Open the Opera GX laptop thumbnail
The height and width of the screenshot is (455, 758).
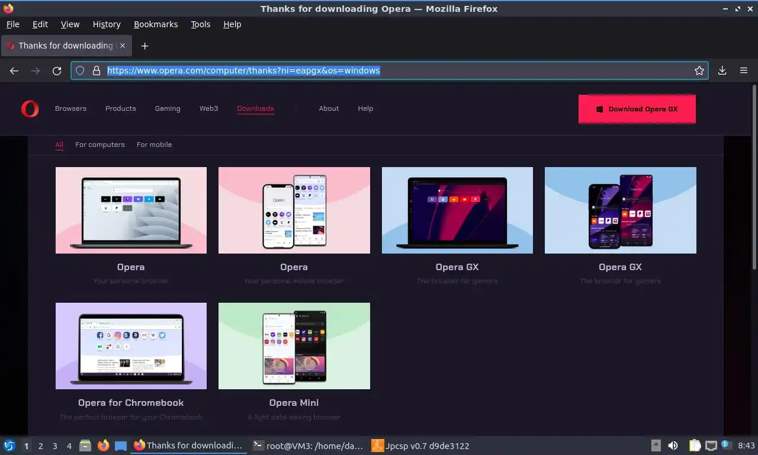(x=457, y=210)
